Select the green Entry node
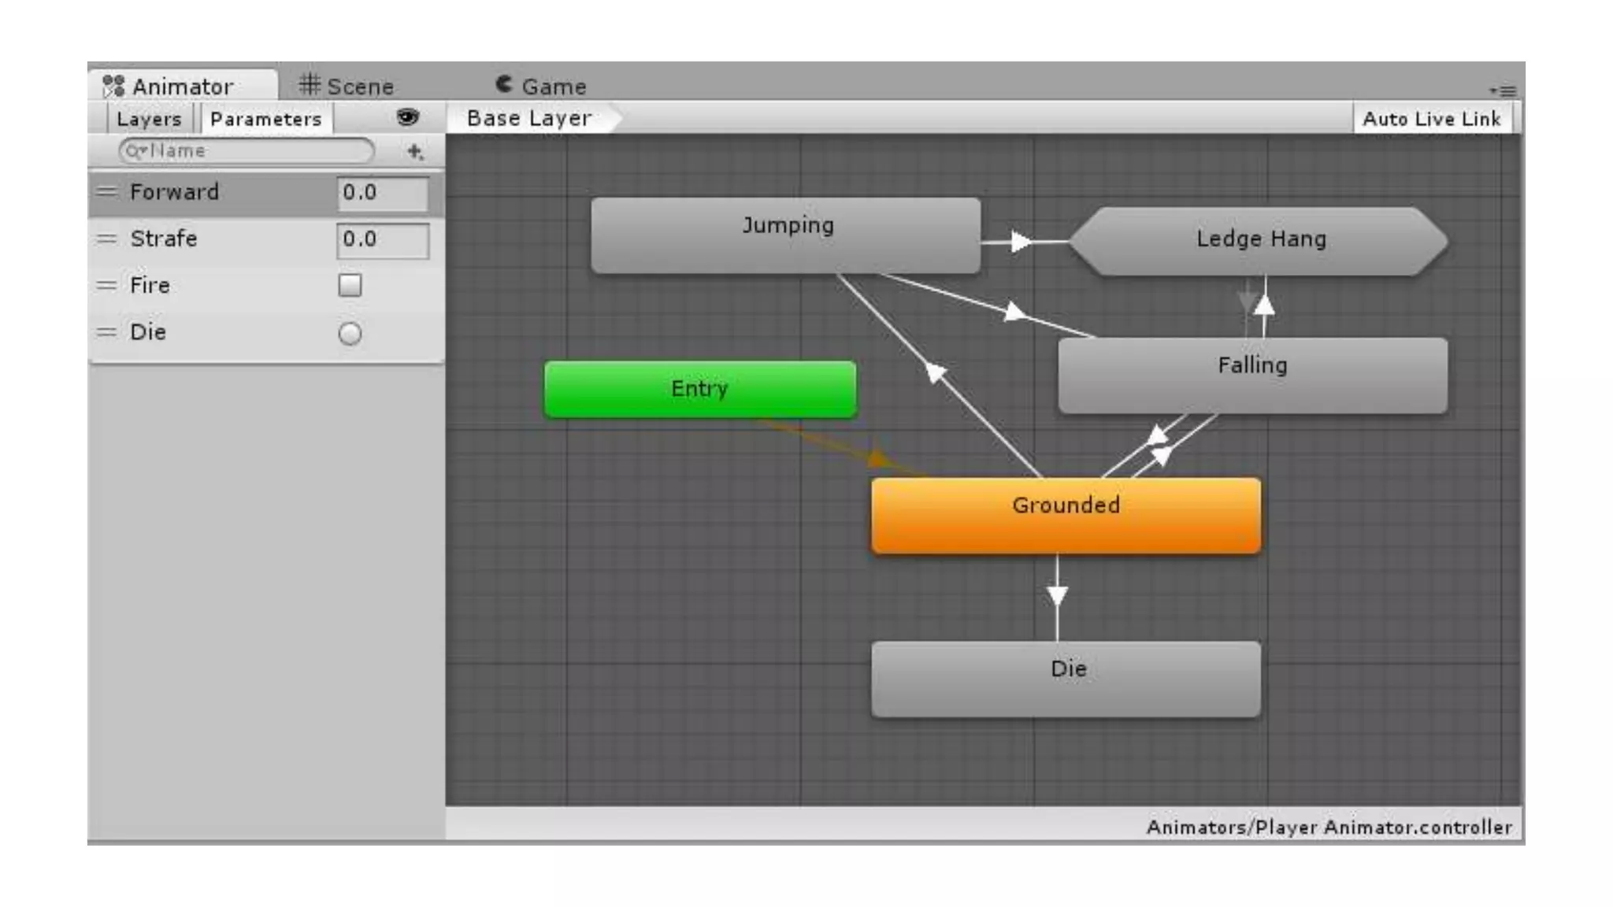 700,389
